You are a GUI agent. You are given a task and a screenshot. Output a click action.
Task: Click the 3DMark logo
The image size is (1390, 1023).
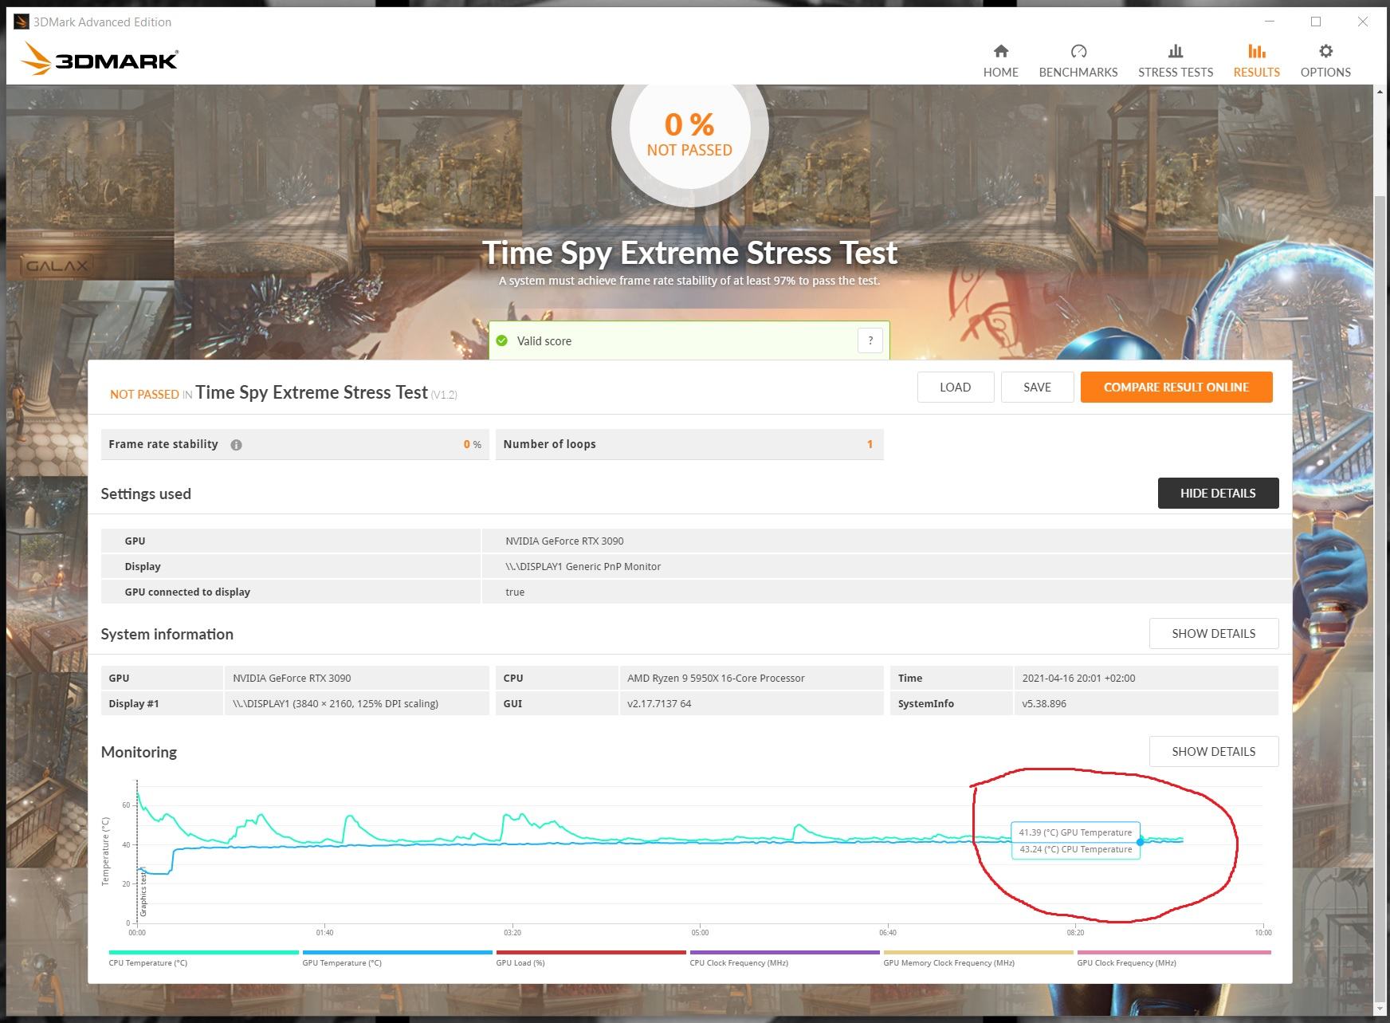pos(100,58)
